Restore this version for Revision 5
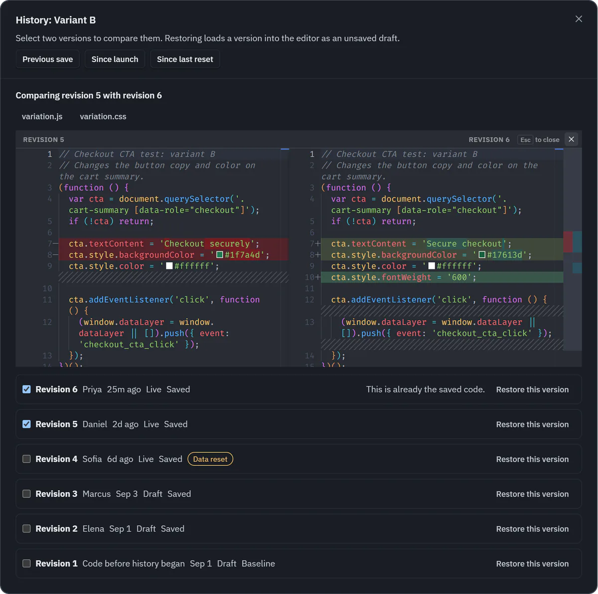598x594 pixels. (532, 424)
